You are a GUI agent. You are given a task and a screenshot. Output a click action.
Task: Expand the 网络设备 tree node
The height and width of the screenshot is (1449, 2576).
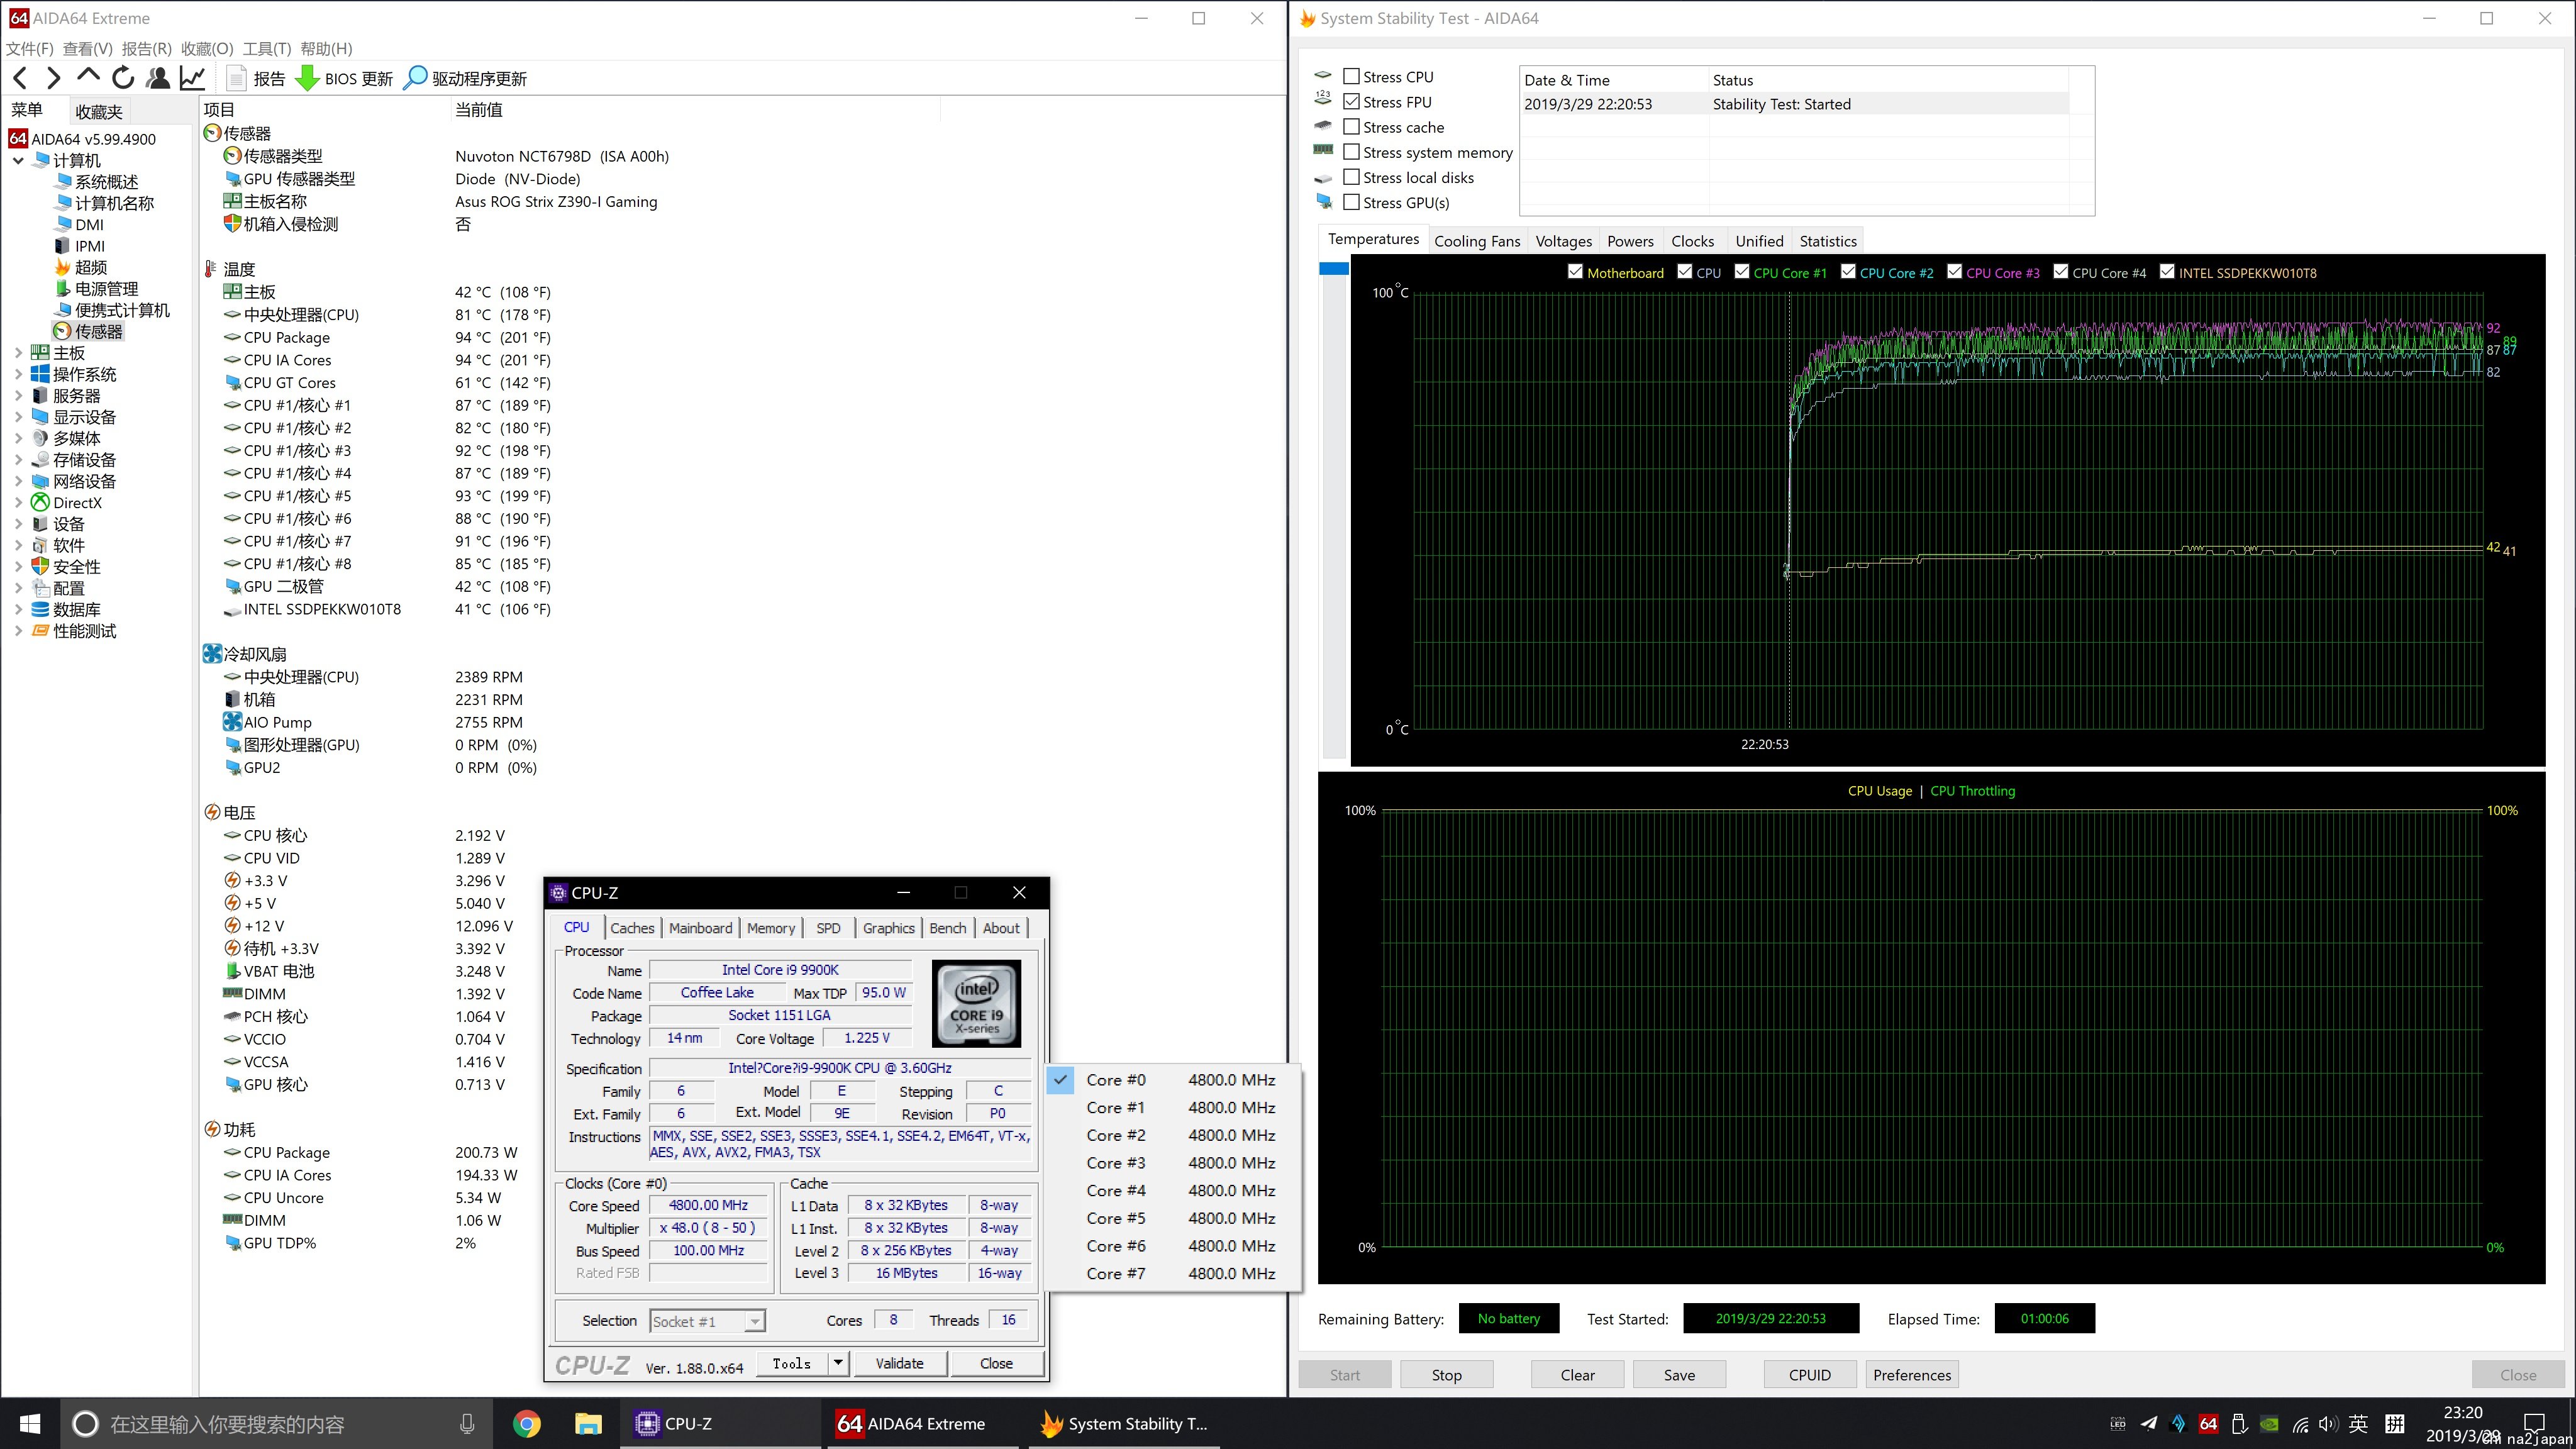pos(18,481)
